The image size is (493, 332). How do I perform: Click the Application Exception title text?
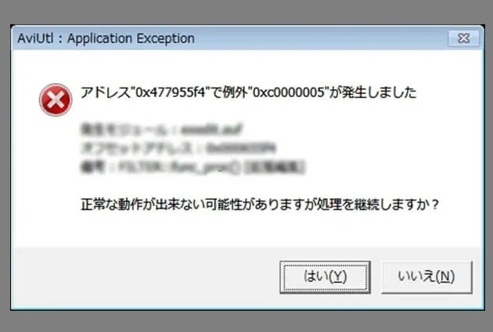coord(131,38)
